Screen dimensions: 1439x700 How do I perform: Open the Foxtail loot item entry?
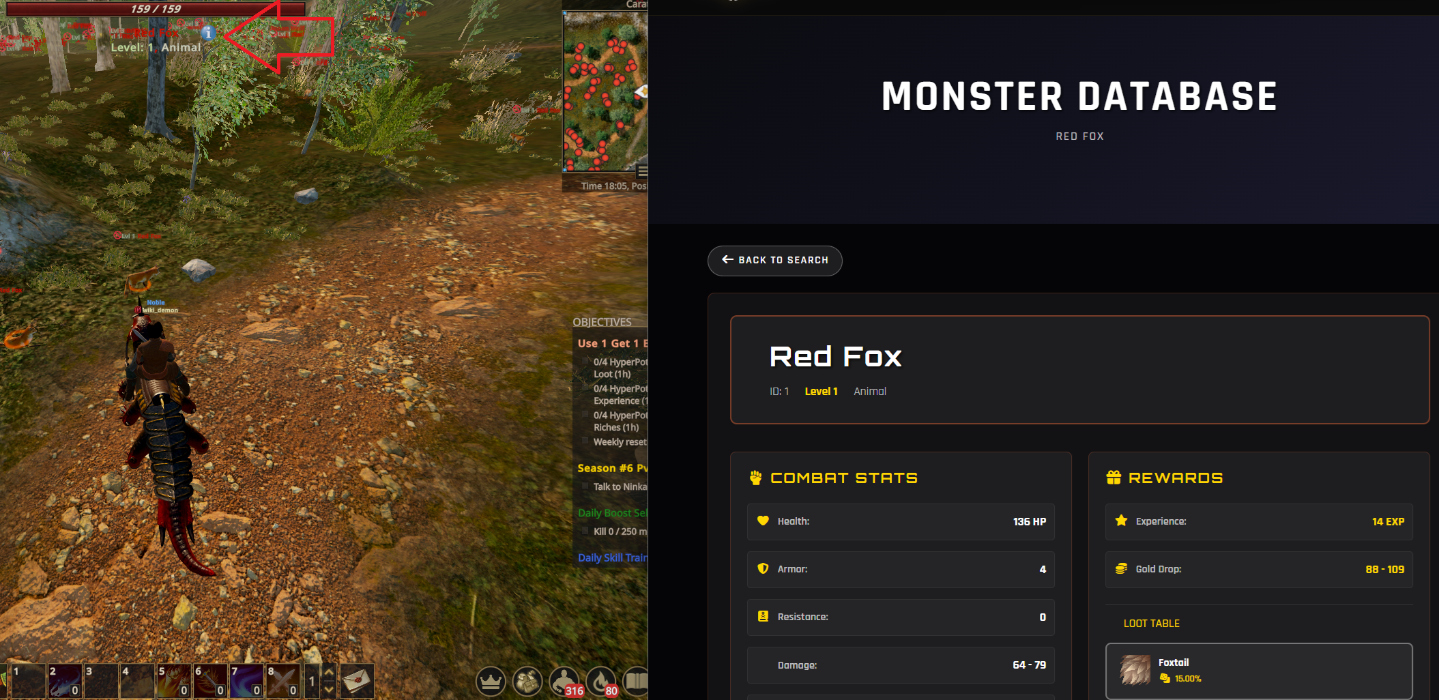pyautogui.click(x=1259, y=671)
